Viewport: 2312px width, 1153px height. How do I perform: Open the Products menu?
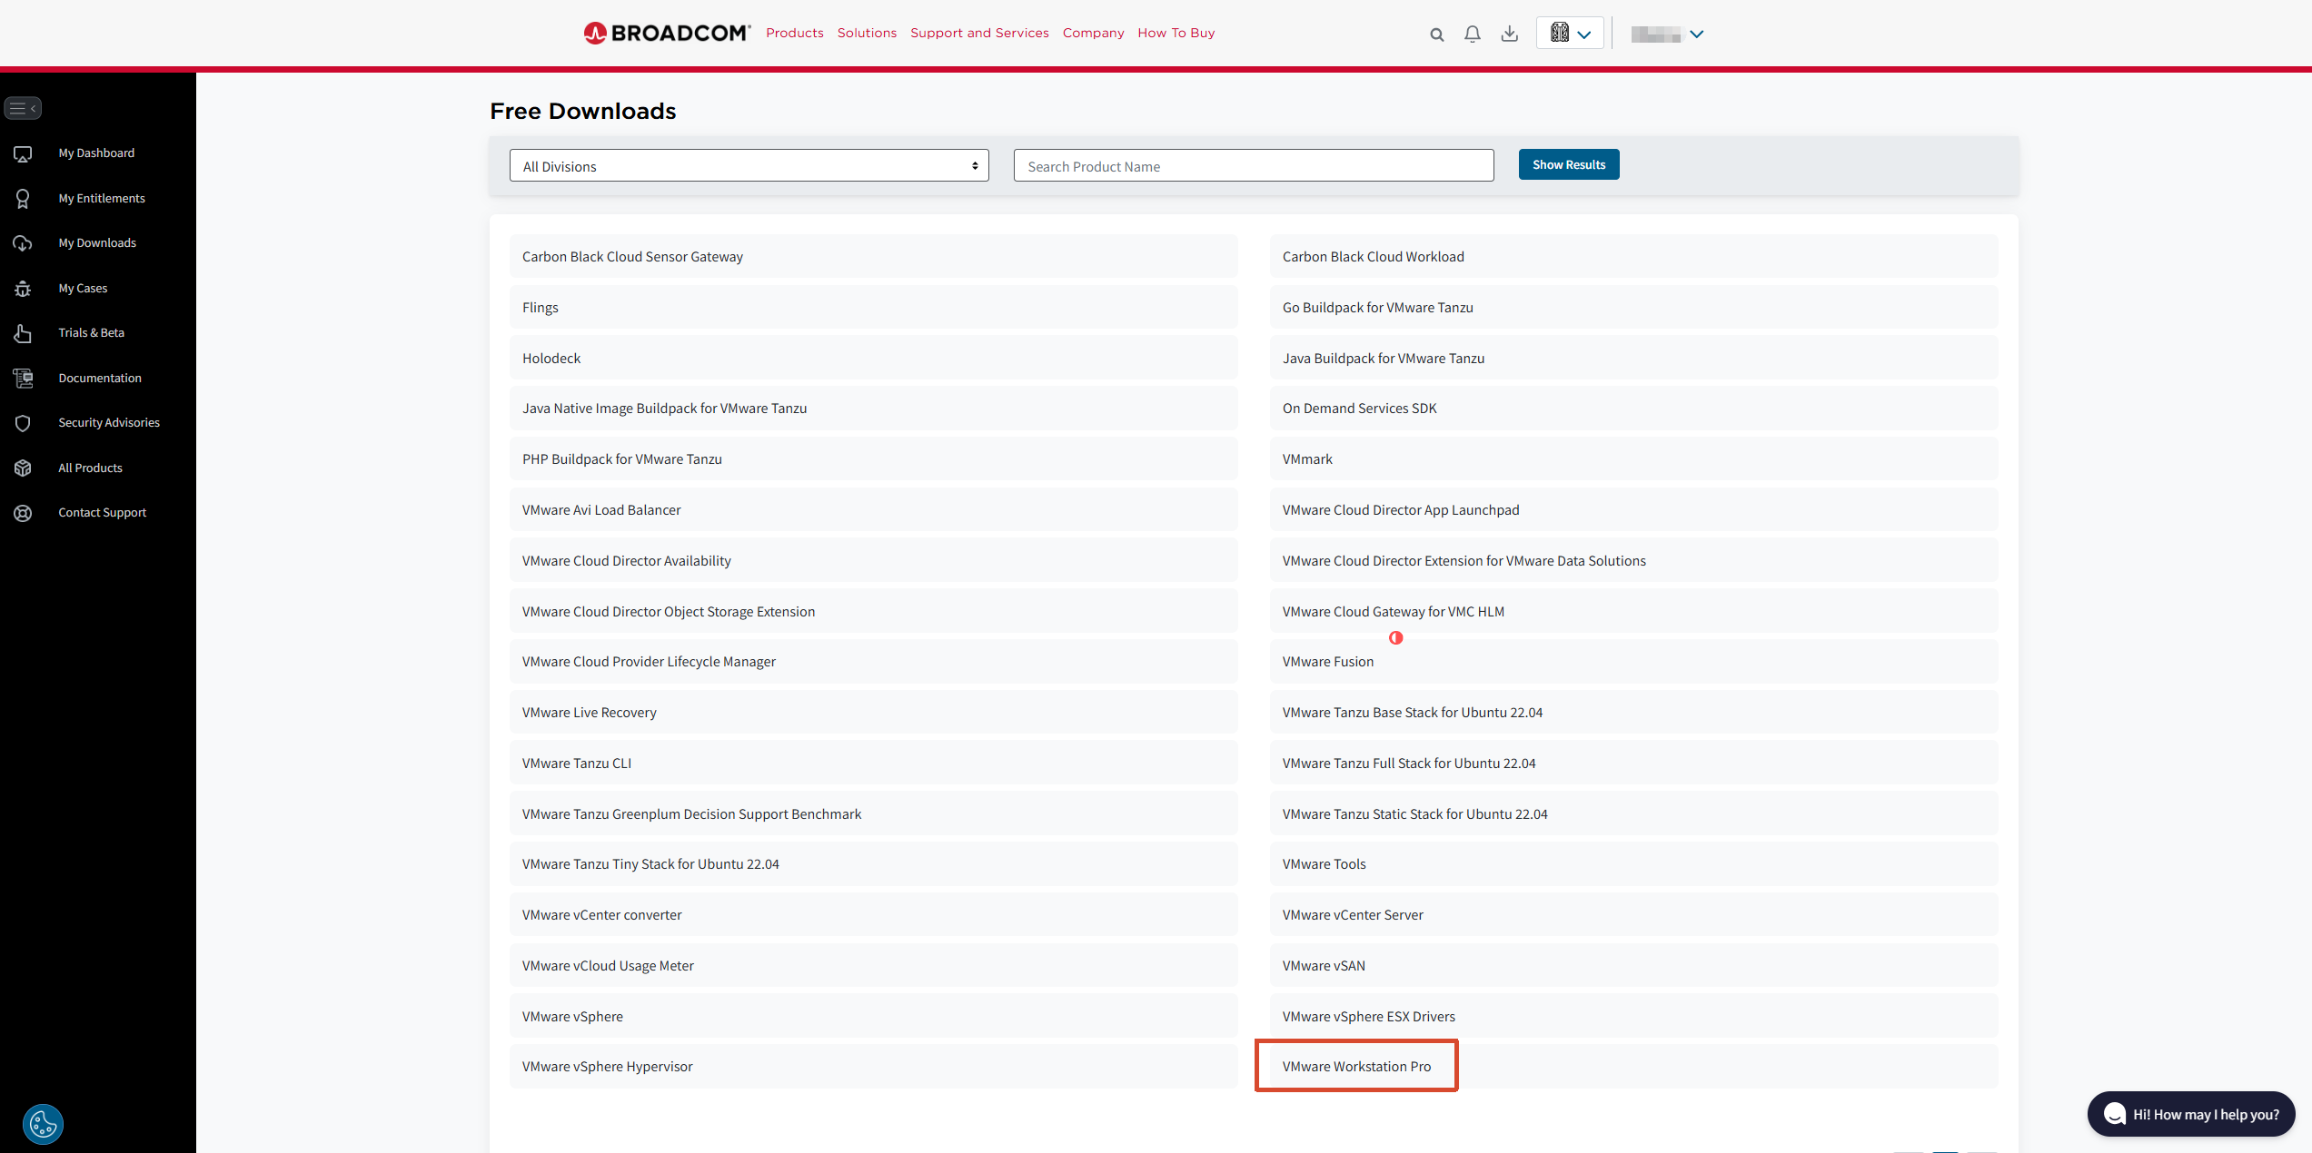click(x=795, y=33)
